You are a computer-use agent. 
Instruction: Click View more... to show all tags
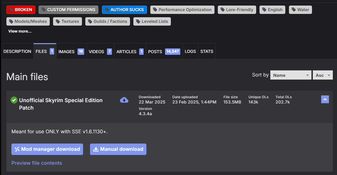20,31
